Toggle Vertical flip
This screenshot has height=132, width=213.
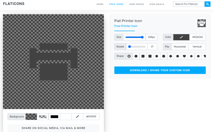197,47
